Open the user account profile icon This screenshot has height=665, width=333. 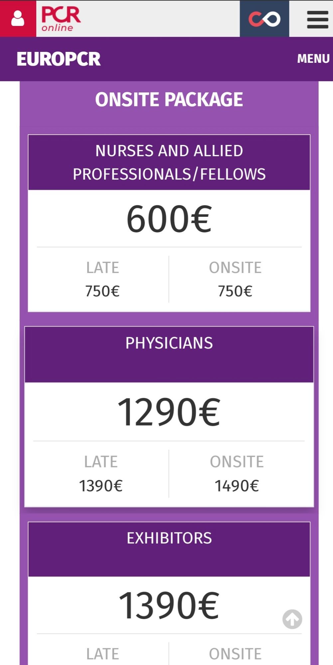[18, 19]
